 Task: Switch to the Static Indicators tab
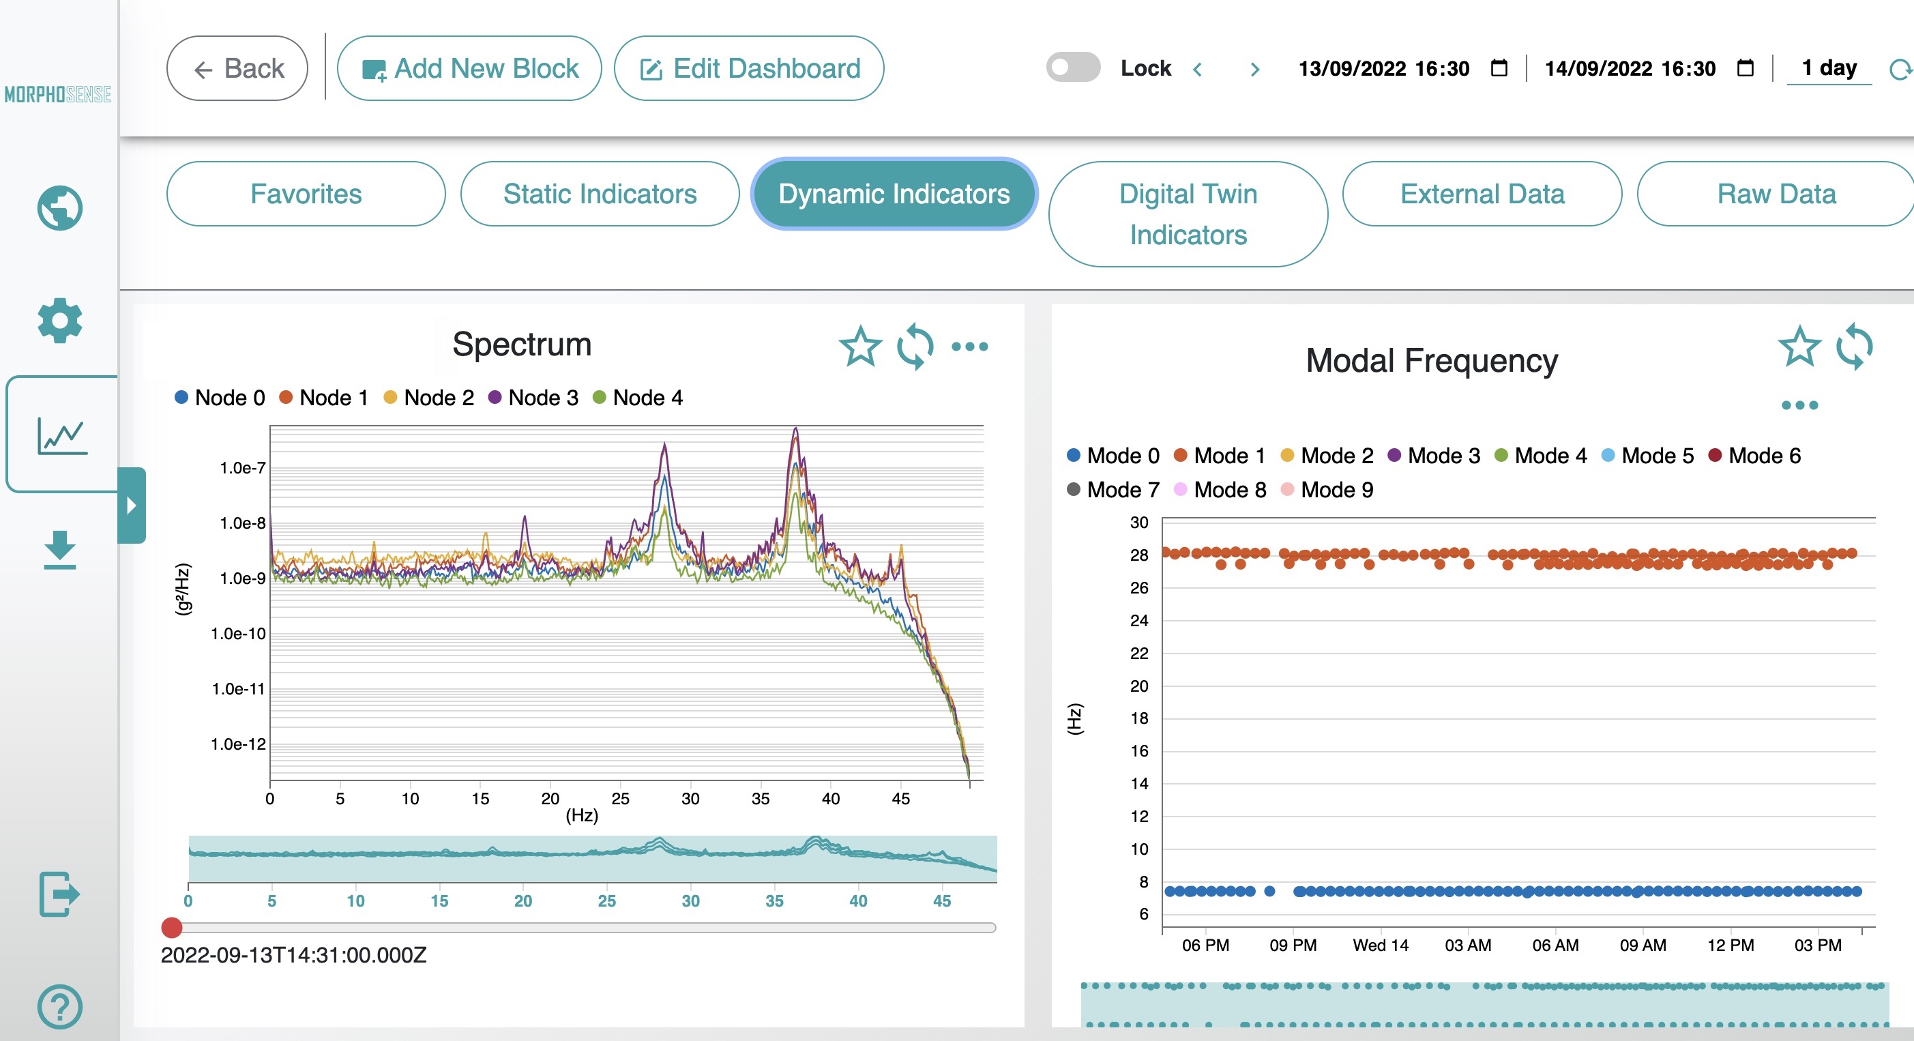(x=599, y=194)
